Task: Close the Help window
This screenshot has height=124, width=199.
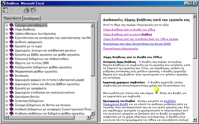Action: (195, 3)
